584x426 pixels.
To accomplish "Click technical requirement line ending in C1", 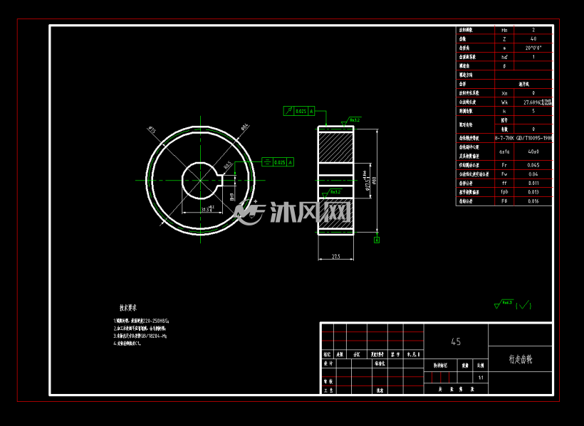I will pos(127,344).
